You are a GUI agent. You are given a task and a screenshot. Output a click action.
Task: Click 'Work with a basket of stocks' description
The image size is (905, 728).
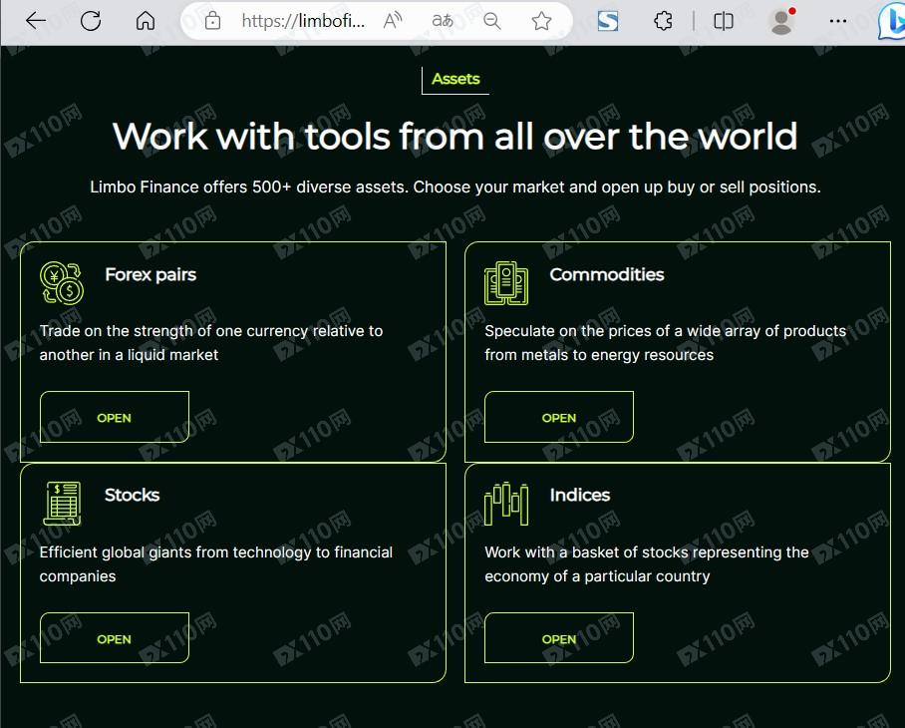pyautogui.click(x=647, y=564)
